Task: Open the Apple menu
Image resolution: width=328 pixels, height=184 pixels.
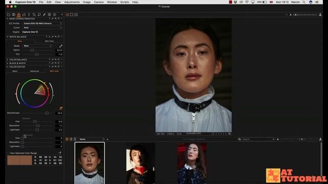Action: (10, 2)
